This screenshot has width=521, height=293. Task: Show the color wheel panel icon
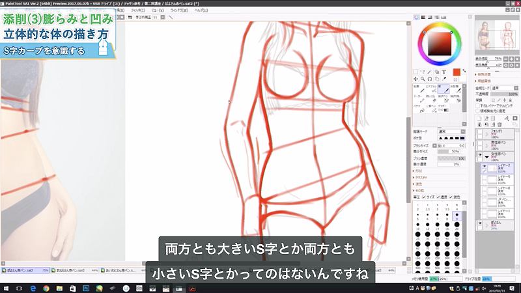416,18
